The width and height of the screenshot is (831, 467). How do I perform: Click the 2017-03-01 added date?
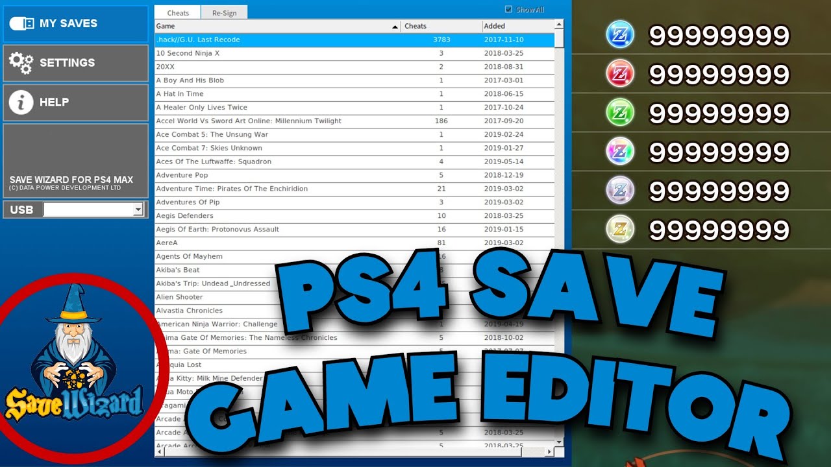[x=504, y=80]
